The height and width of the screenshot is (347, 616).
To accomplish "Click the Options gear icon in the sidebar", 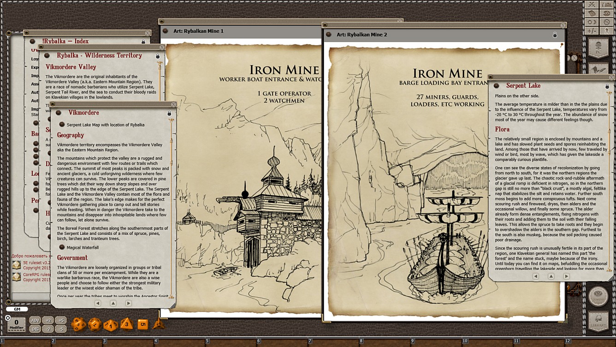I will click(607, 22).
